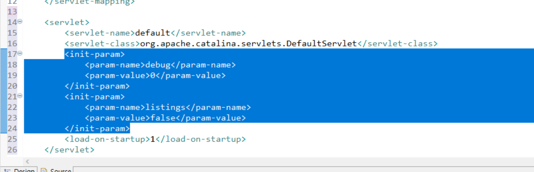Click the 'debug' param-name value

coord(158,65)
